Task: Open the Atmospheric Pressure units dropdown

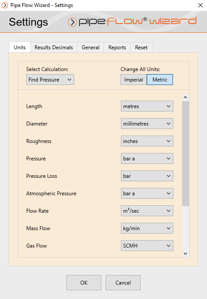Action: (147, 194)
